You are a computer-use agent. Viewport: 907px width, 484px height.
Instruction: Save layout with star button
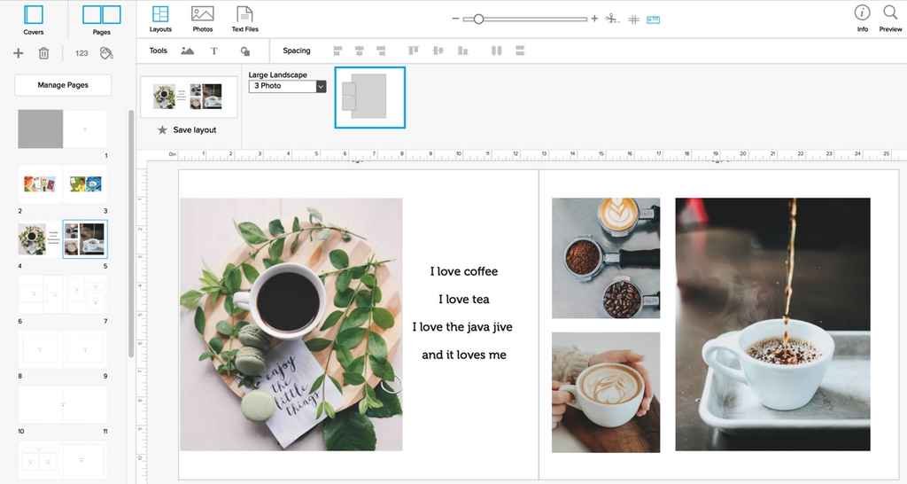[188, 130]
